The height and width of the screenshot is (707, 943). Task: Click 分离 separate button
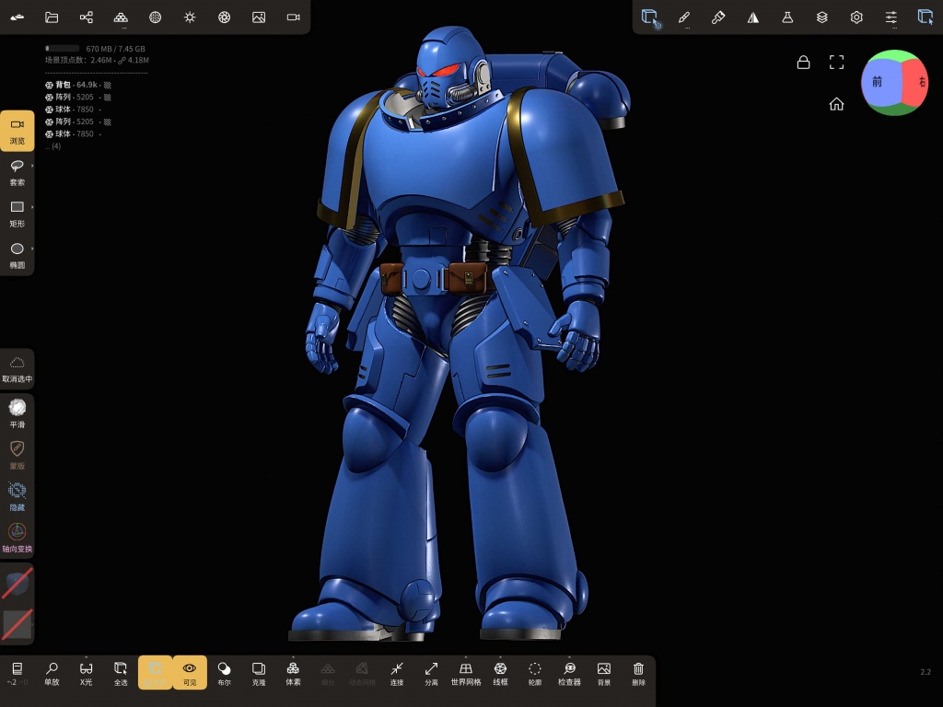[431, 673]
